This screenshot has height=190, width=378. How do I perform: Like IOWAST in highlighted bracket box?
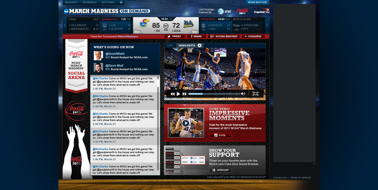(x=193, y=162)
